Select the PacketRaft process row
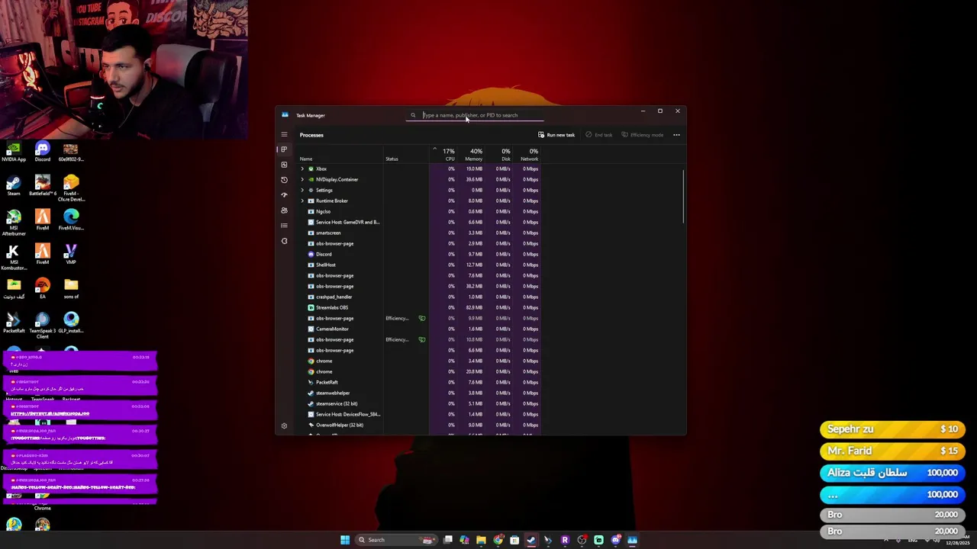Screen dimensions: 977x549 point(419,382)
